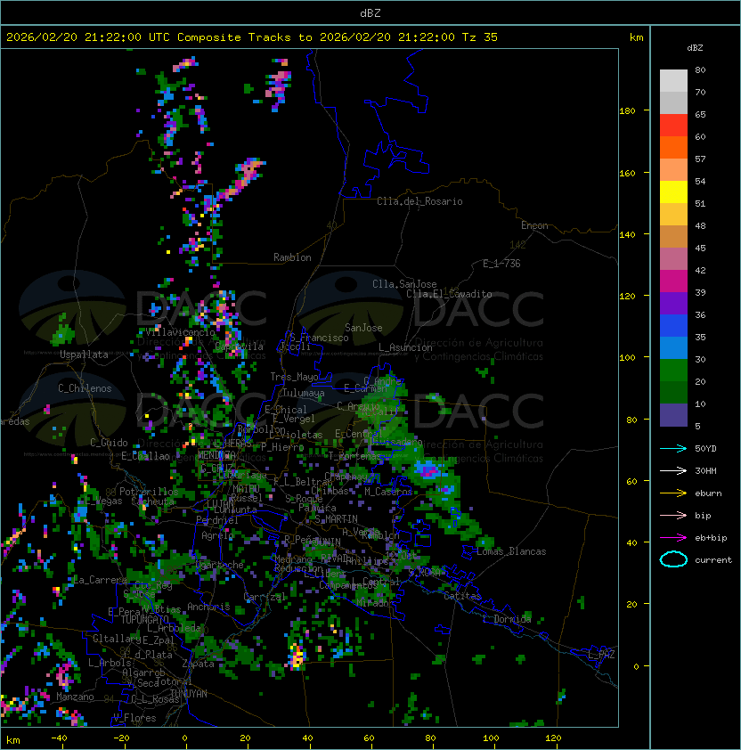Screen dimensions: 741x750
Task: Click the Ramblon map label
Action: (x=292, y=257)
